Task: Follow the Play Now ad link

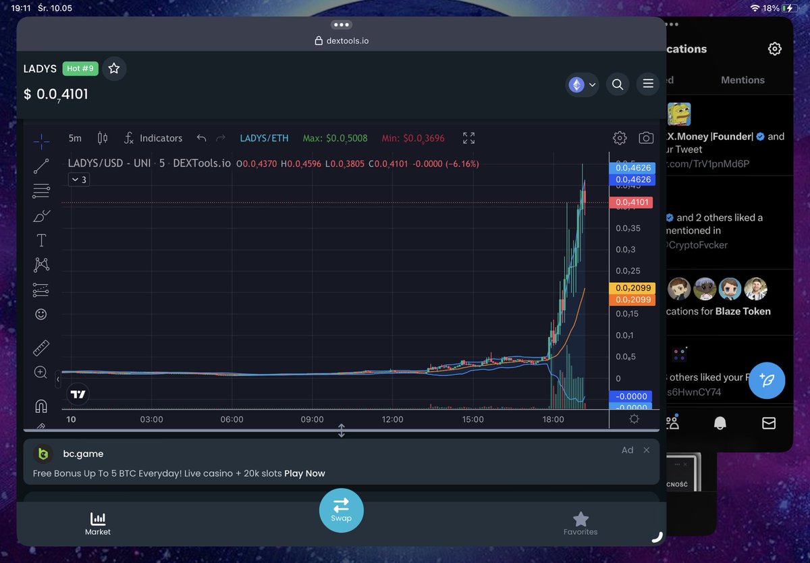Action: [x=304, y=473]
